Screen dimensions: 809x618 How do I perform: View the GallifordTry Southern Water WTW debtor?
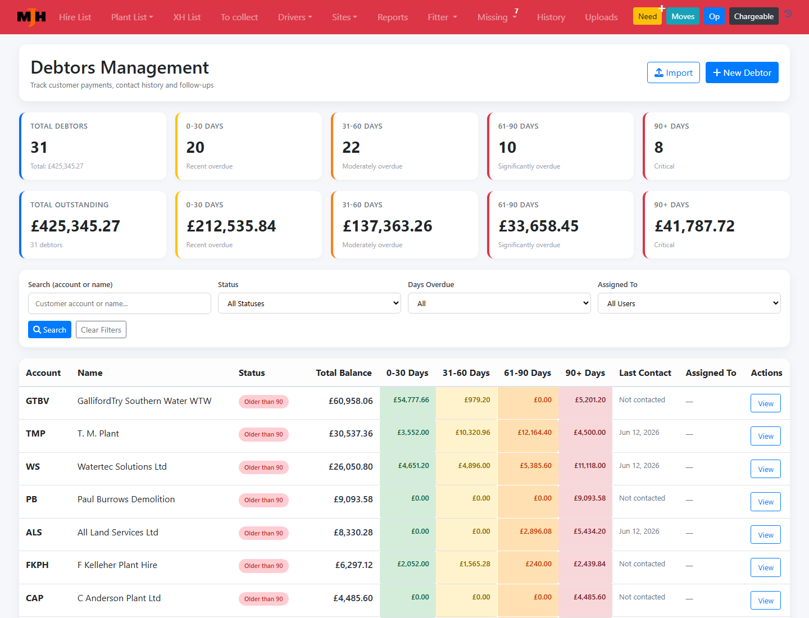point(766,403)
